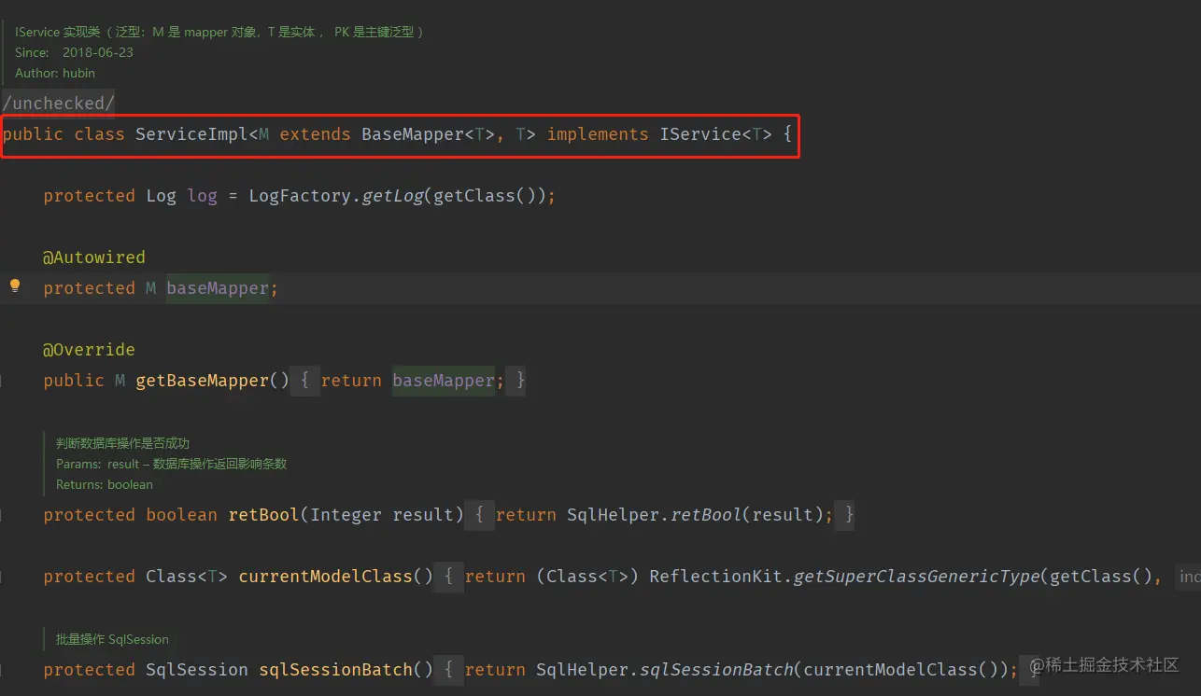Click baseMapper in the return statement
This screenshot has width=1201, height=696.
[444, 381]
